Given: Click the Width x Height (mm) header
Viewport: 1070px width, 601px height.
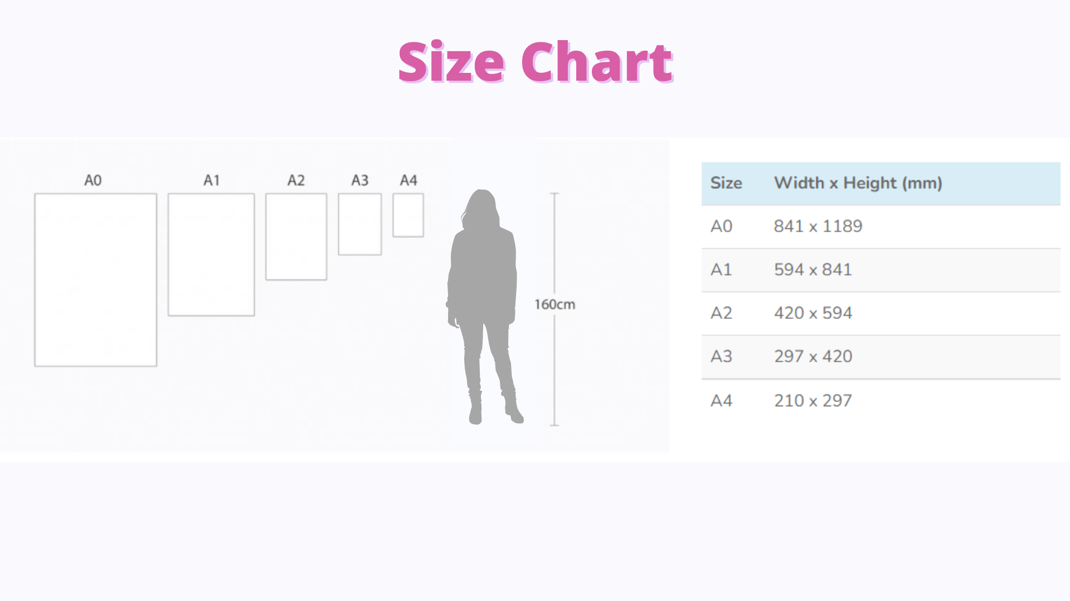Looking at the screenshot, I should pyautogui.click(x=858, y=183).
